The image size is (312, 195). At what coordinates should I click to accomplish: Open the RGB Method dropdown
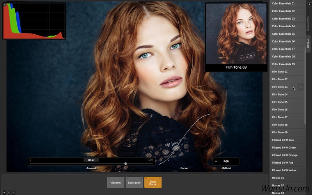(226, 161)
